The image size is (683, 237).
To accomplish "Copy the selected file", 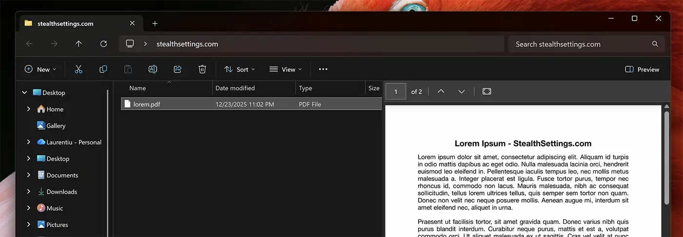I will 103,69.
